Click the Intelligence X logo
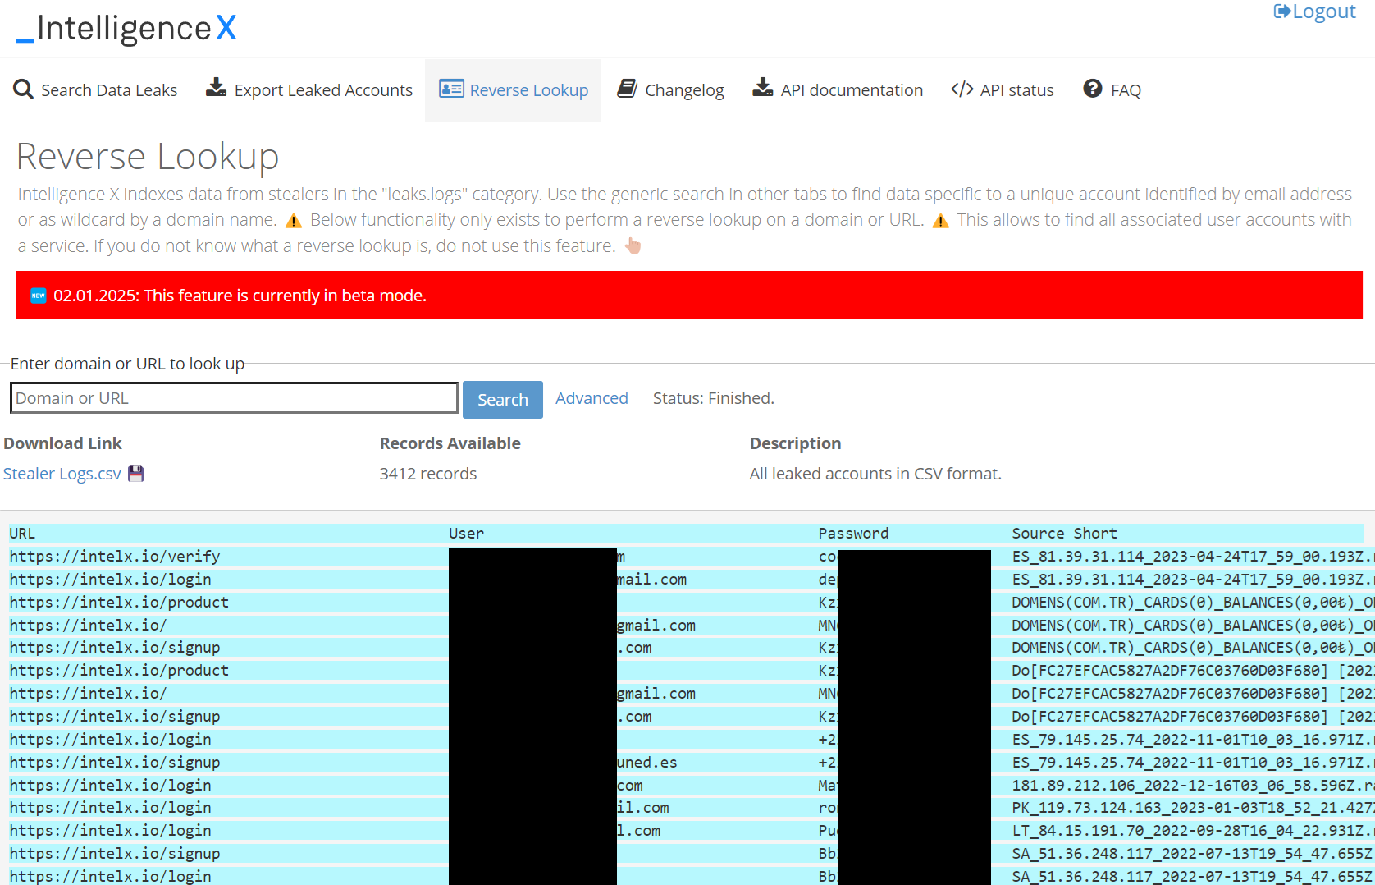The width and height of the screenshot is (1375, 885). click(127, 29)
